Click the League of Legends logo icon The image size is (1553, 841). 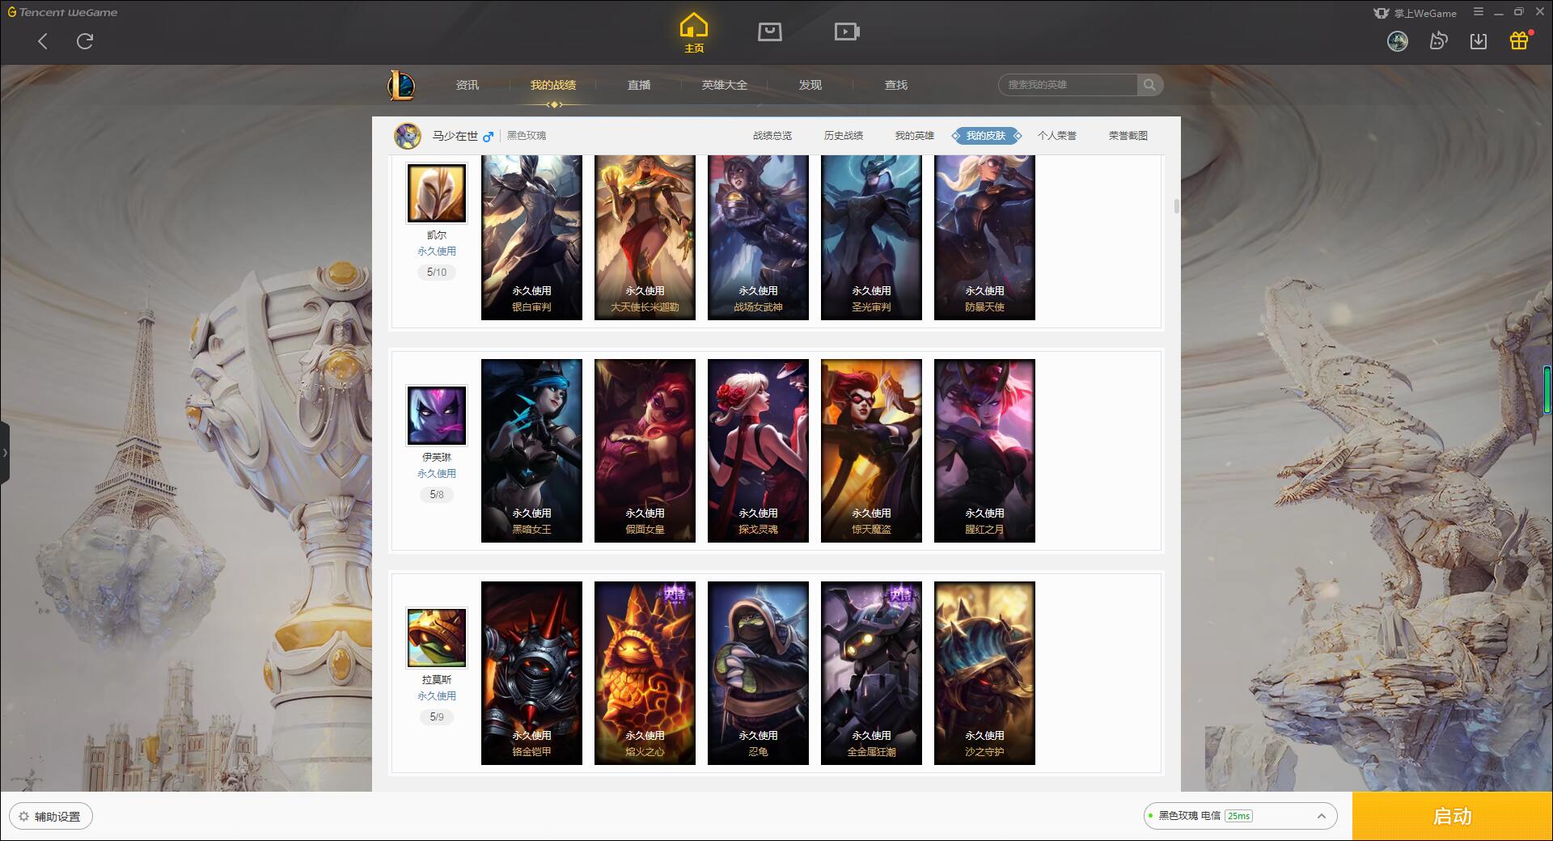401,85
